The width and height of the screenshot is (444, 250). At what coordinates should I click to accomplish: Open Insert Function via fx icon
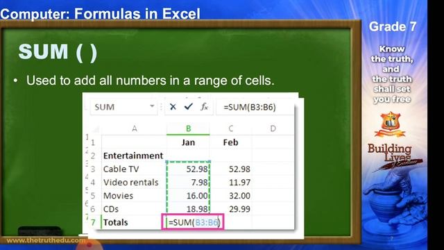click(x=204, y=107)
